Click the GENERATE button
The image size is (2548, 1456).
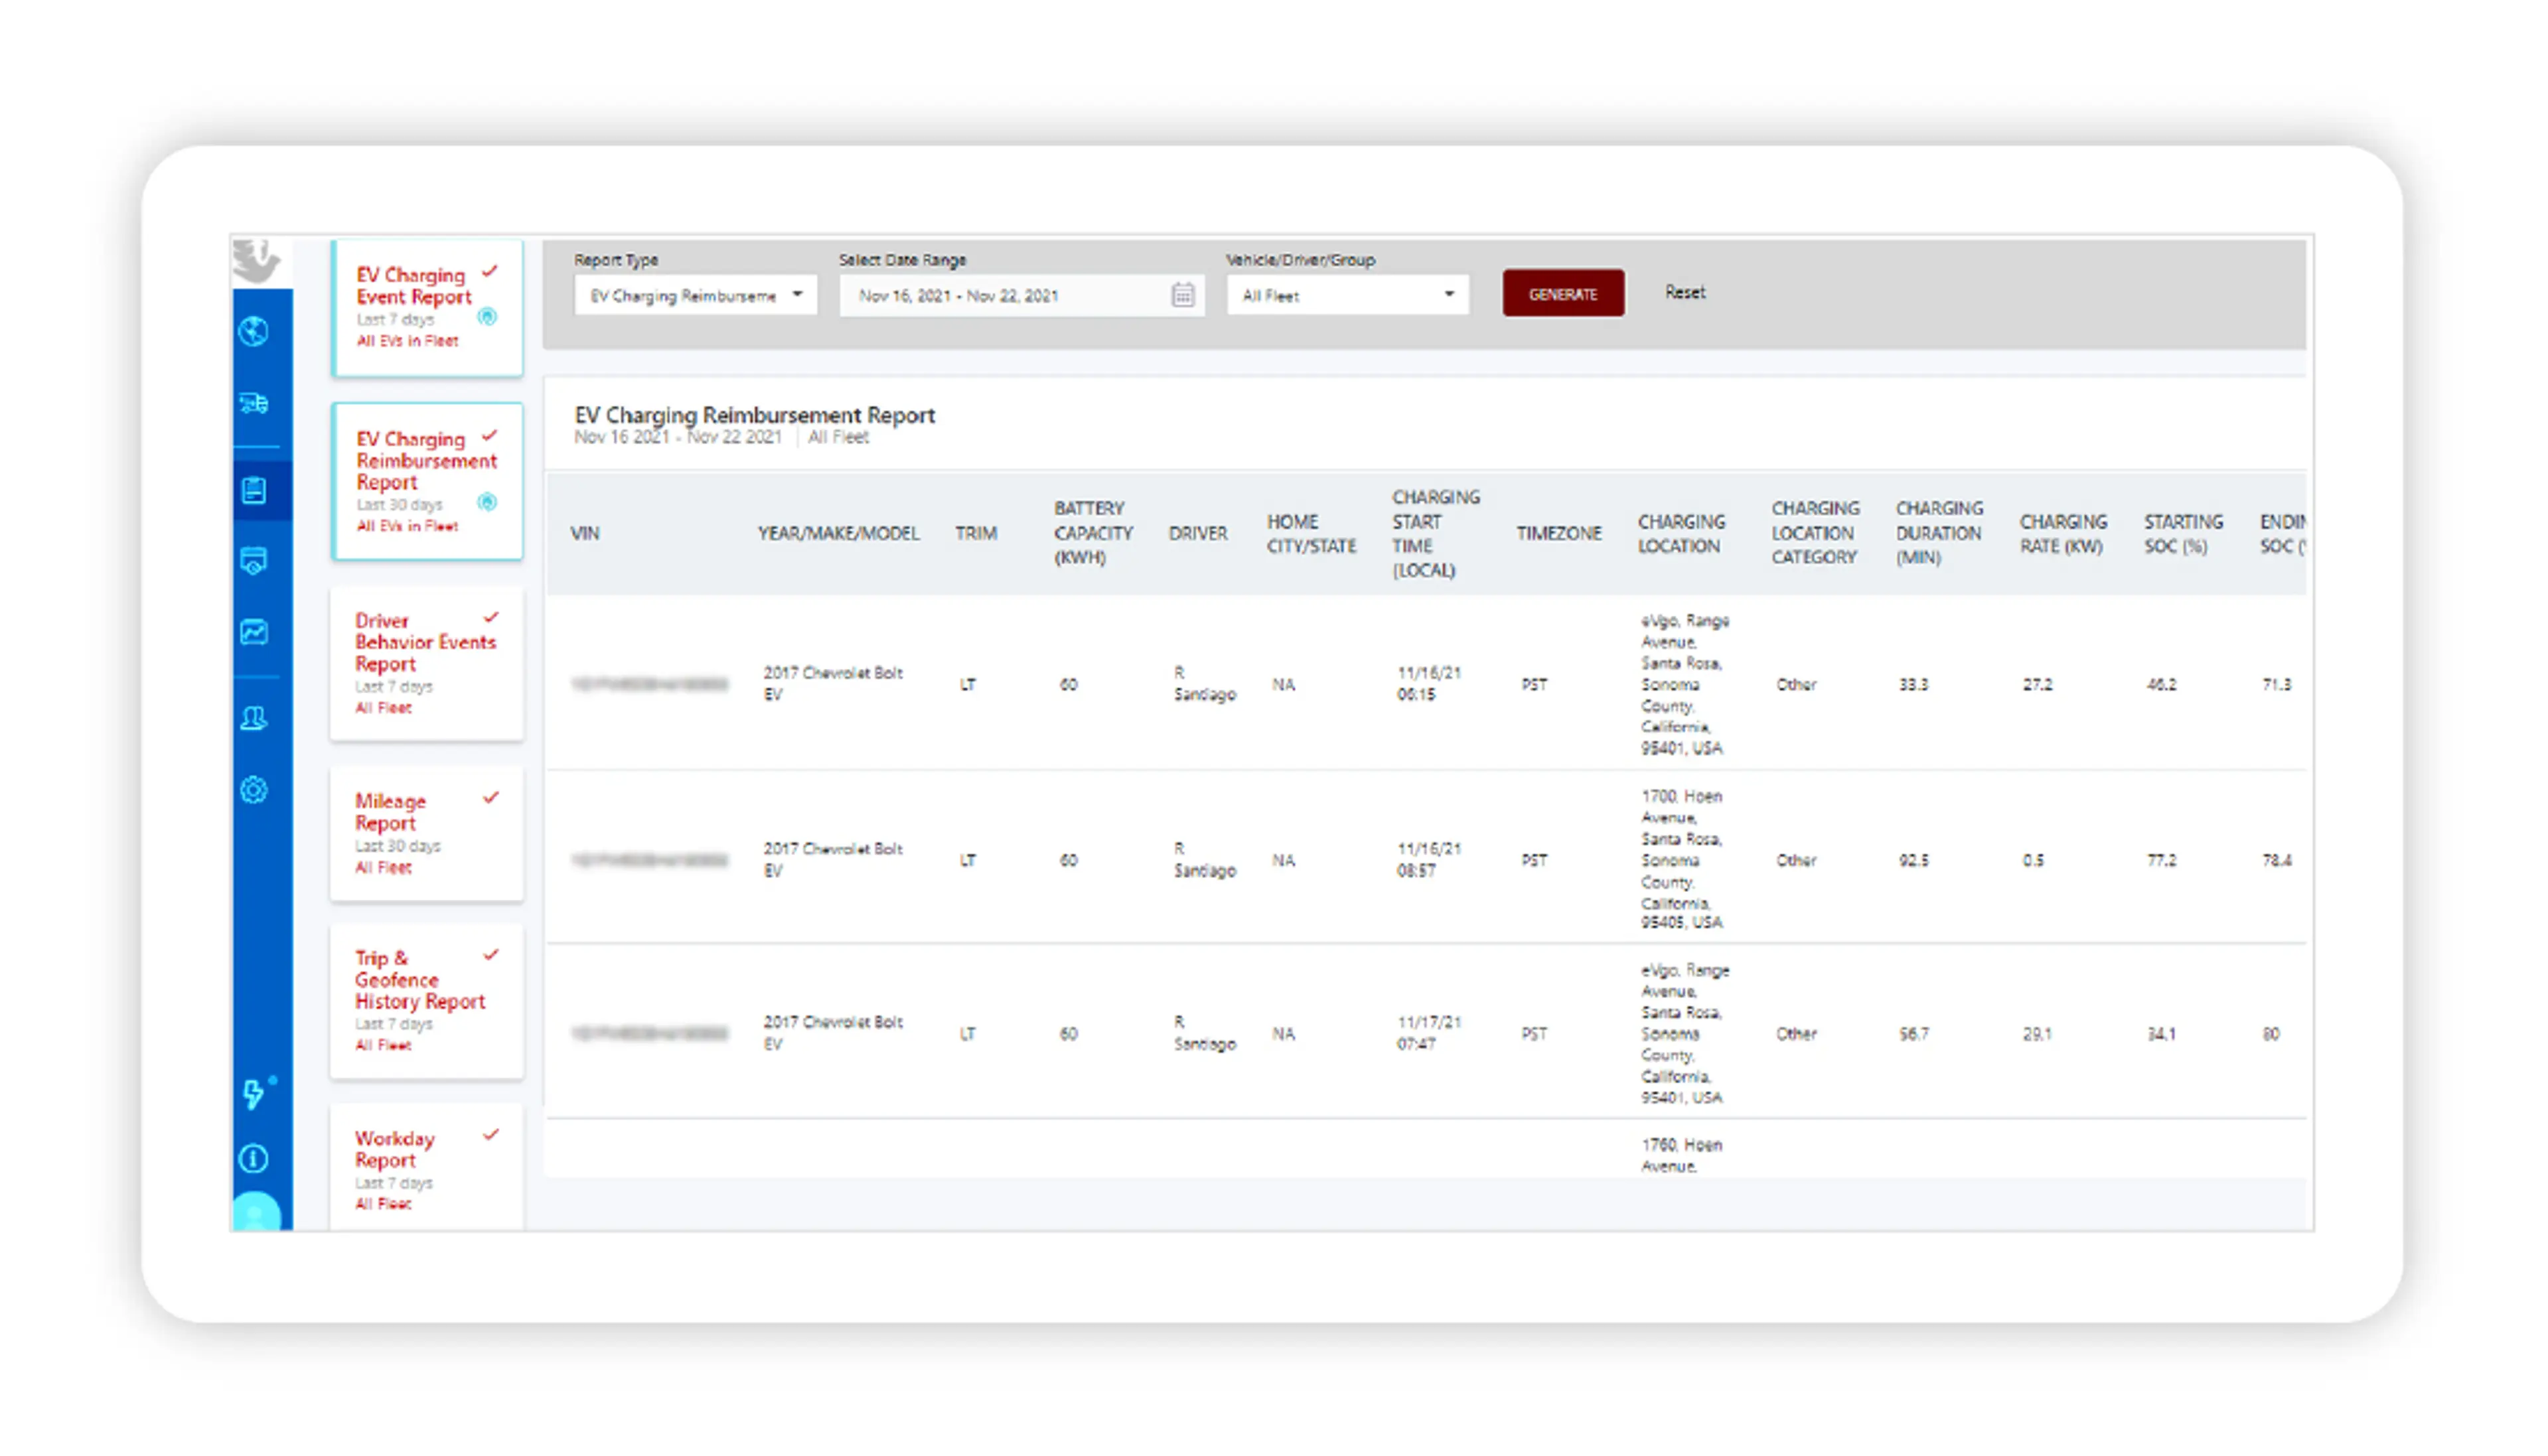tap(1562, 293)
